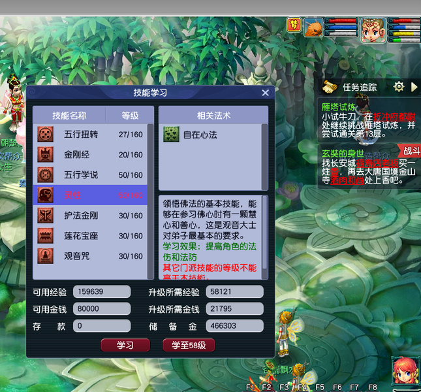Click the 可用经验 value field 159639
421x392 pixels.
tap(102, 291)
